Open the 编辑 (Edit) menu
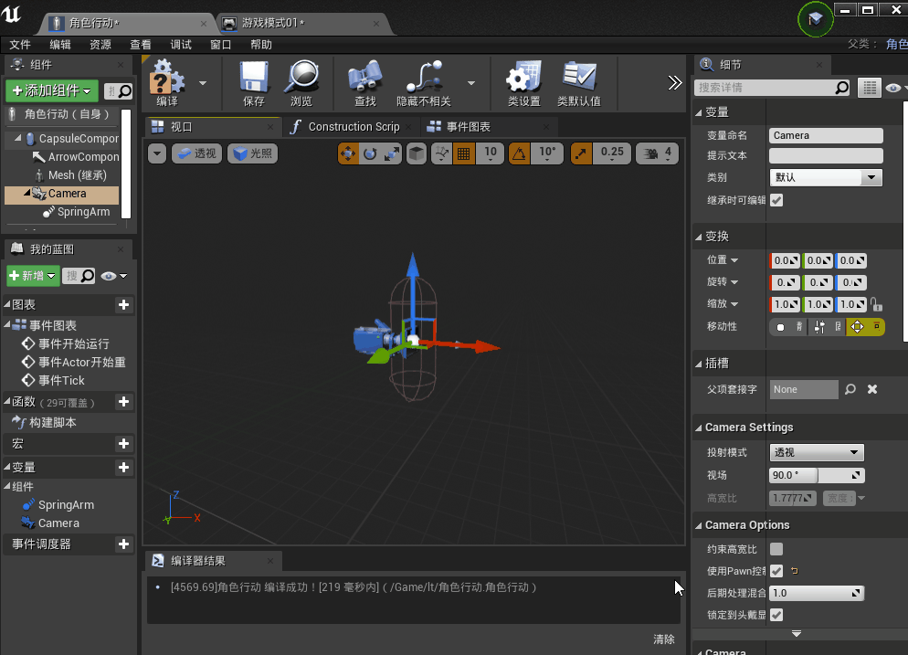The height and width of the screenshot is (655, 908). click(60, 45)
